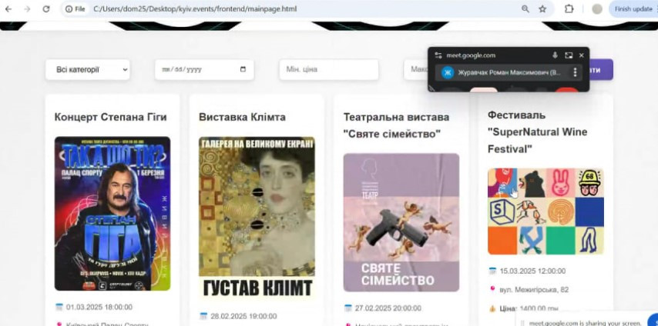This screenshot has width=658, height=326.
Task: Open the calendar picker icon in date field
Action: coord(243,69)
